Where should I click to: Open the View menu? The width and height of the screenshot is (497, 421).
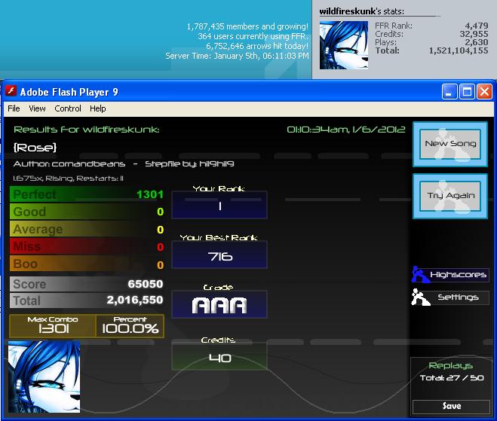tap(37, 108)
